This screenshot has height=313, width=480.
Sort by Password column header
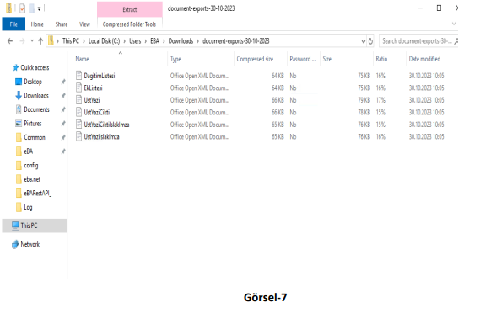click(303, 59)
